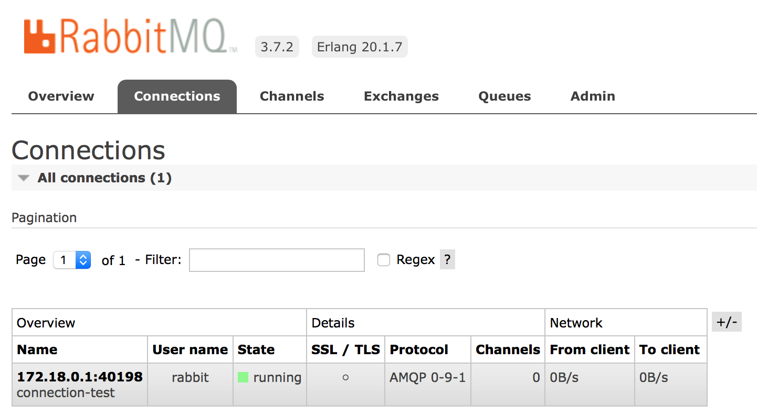This screenshot has width=757, height=416.
Task: Click the SSL/TLS circle indicator
Action: coord(345,378)
